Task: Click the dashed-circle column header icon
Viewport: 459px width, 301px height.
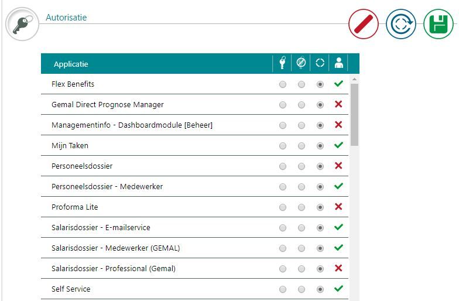Action: tap(320, 63)
